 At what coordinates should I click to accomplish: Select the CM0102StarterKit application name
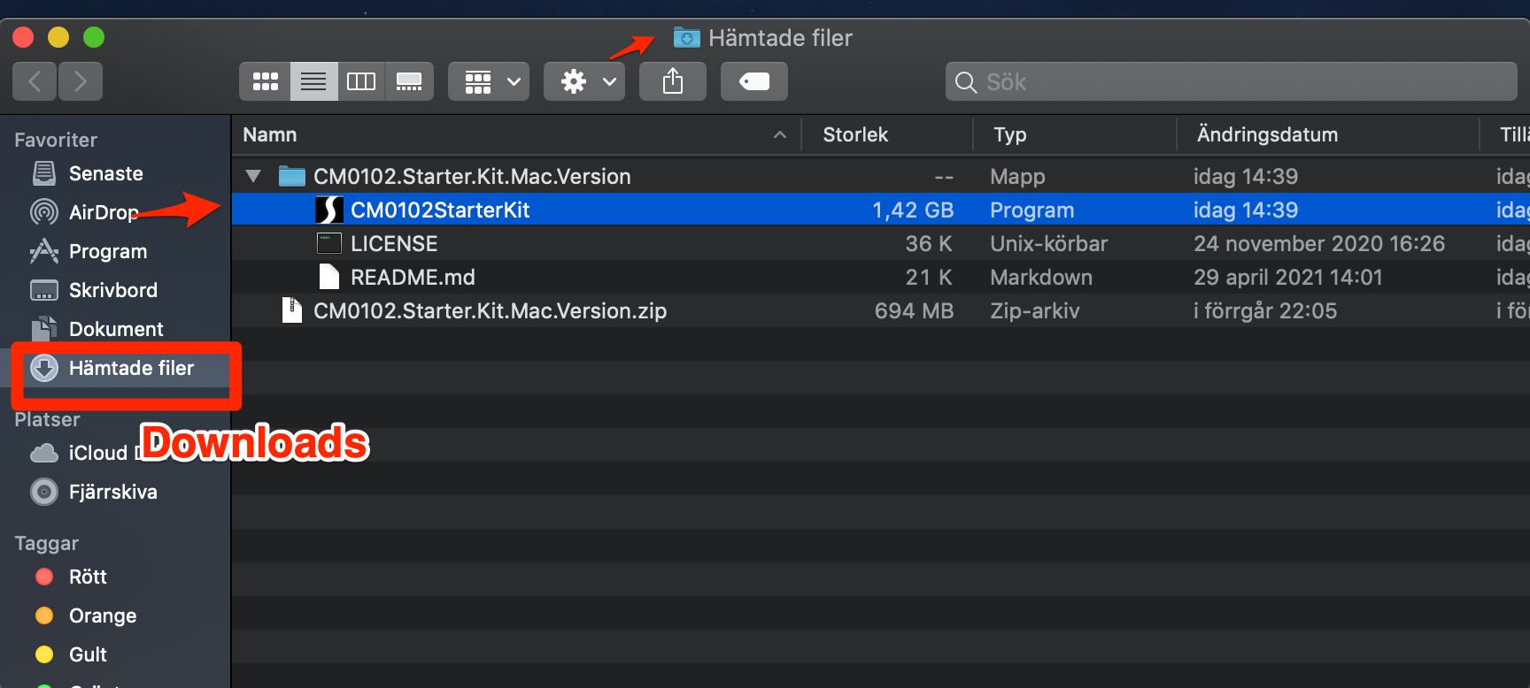point(440,210)
